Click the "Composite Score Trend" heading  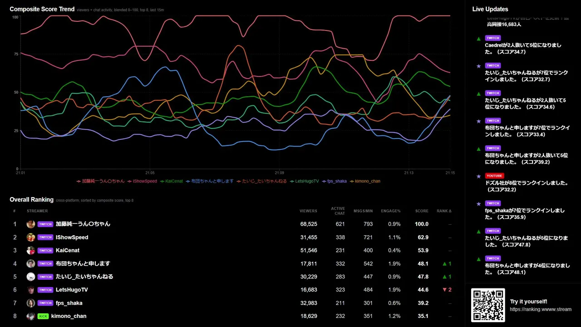42,9
